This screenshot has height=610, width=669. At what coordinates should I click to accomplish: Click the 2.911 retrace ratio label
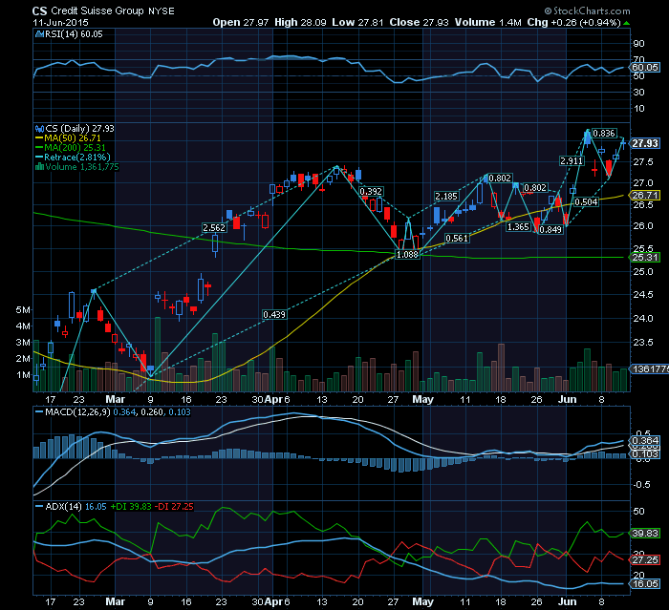[x=572, y=160]
